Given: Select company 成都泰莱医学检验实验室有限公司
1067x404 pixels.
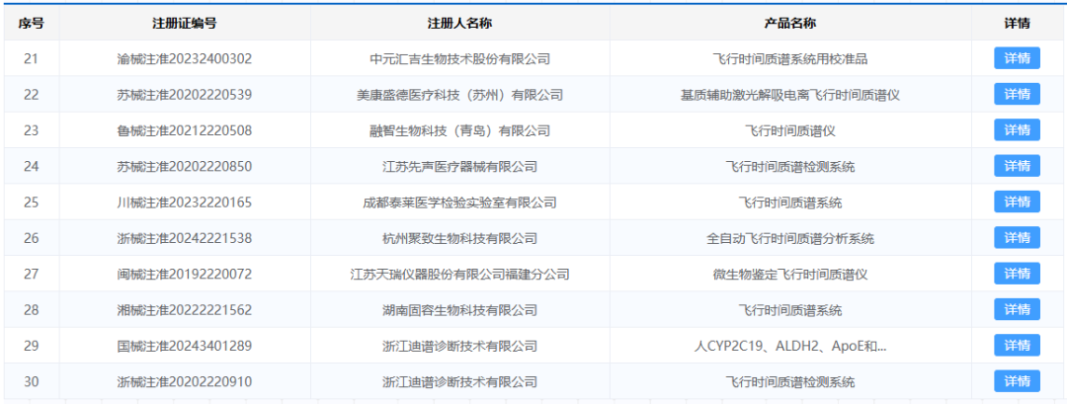Looking at the screenshot, I should pyautogui.click(x=459, y=202).
